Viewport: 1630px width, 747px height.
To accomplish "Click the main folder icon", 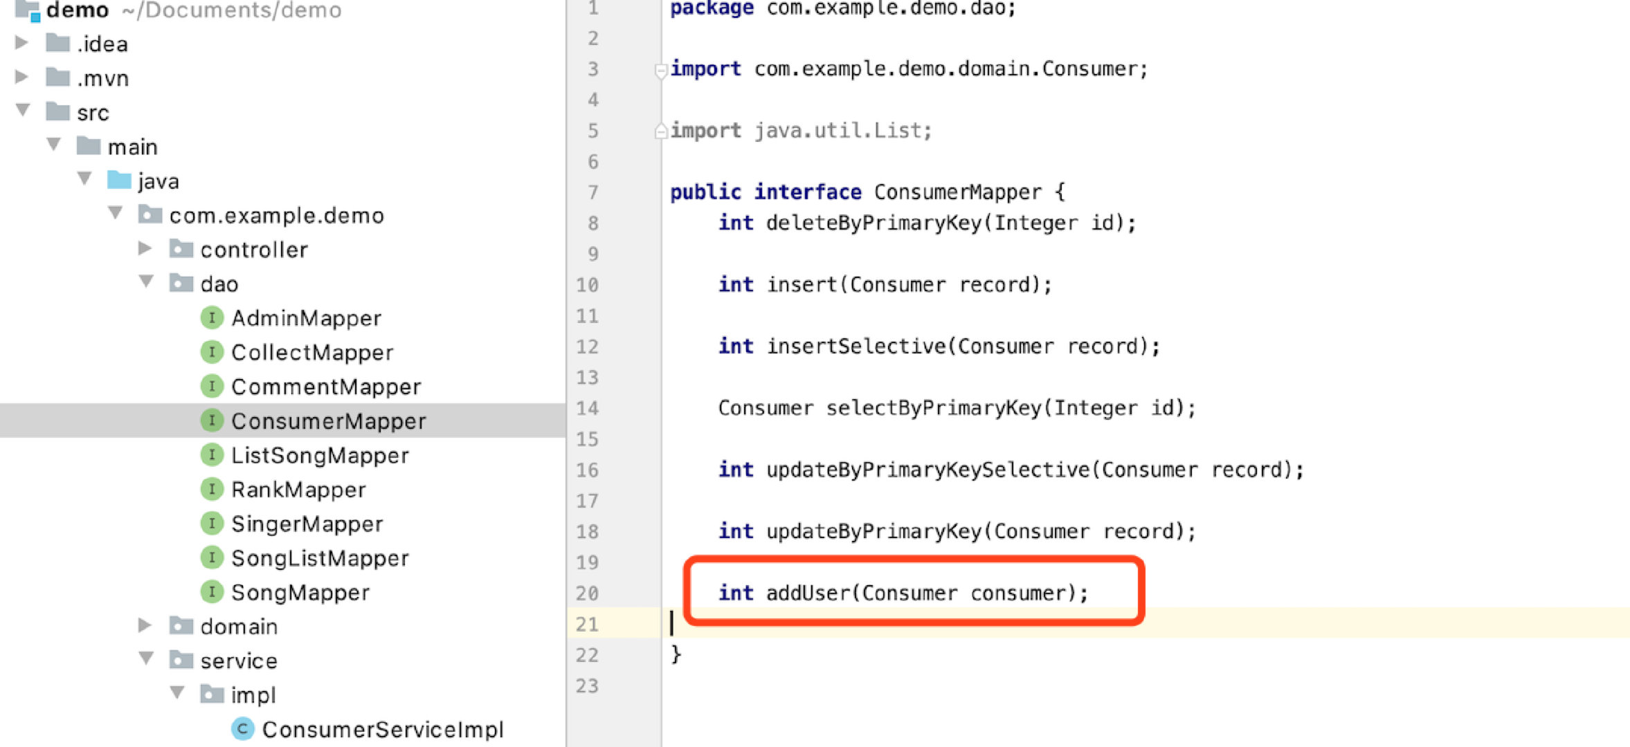I will pyautogui.click(x=89, y=145).
